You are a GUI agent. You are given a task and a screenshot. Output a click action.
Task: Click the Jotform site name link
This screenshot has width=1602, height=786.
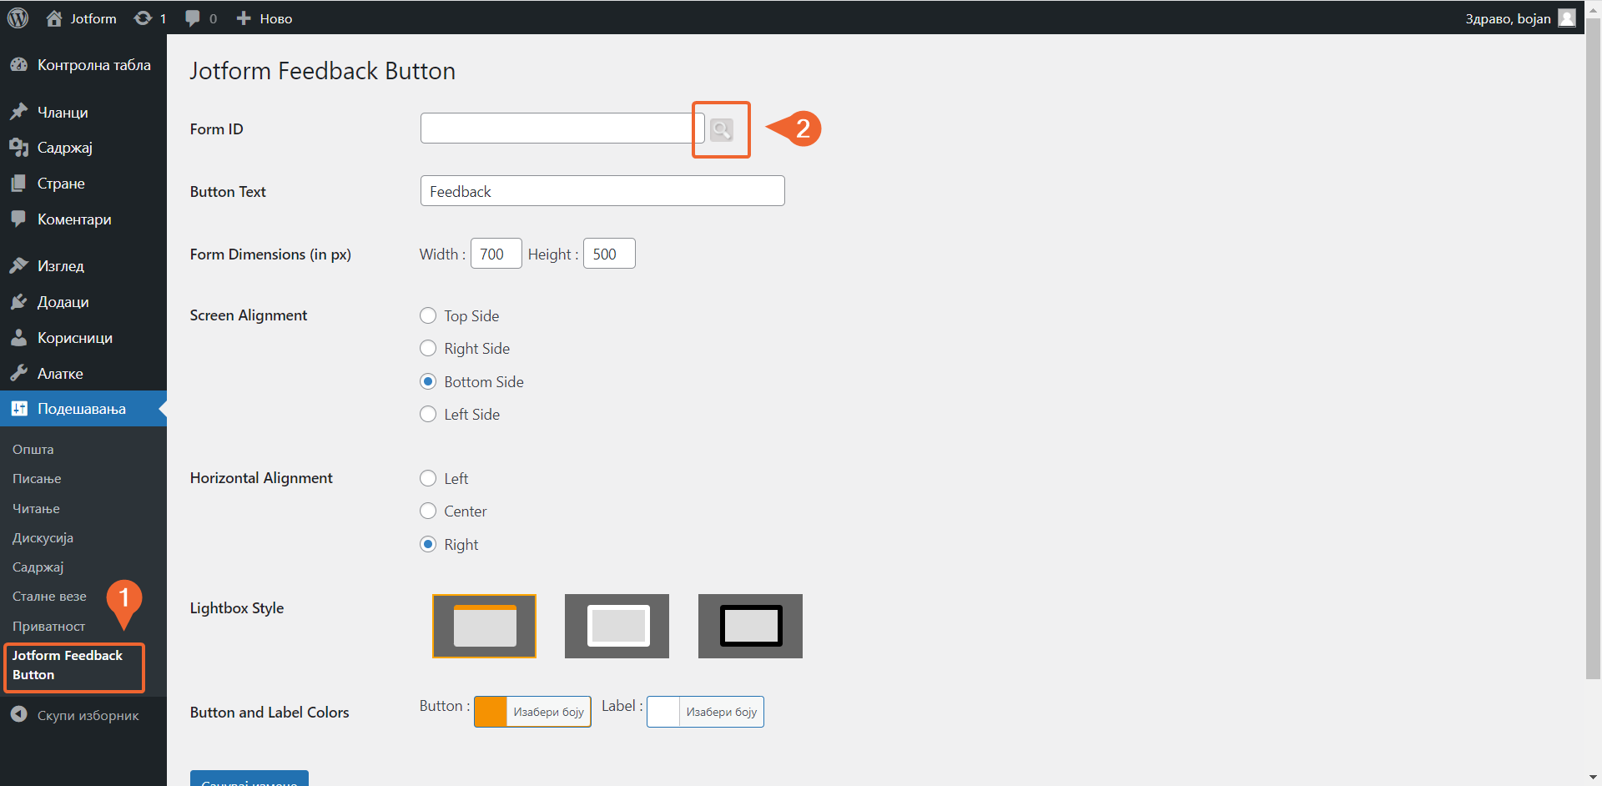click(93, 18)
